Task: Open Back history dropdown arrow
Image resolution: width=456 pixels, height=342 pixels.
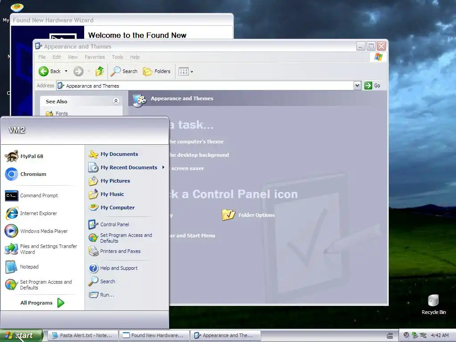Action: click(x=66, y=71)
